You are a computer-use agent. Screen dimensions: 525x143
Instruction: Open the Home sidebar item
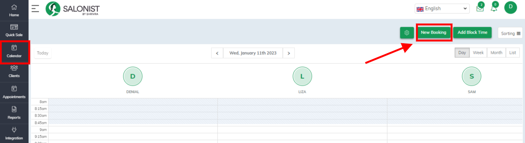(14, 11)
